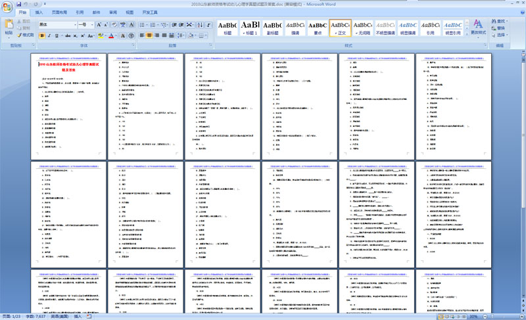Screen dimensions: 526x320
Task: Open the round Office button menu
Action: click(7, 7)
